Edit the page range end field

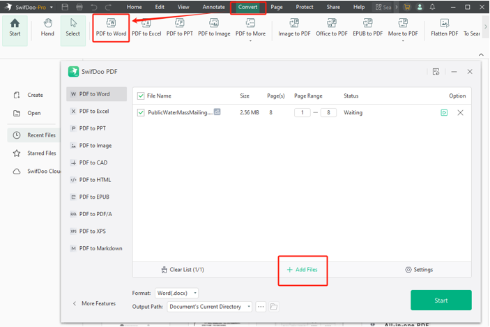(328, 112)
